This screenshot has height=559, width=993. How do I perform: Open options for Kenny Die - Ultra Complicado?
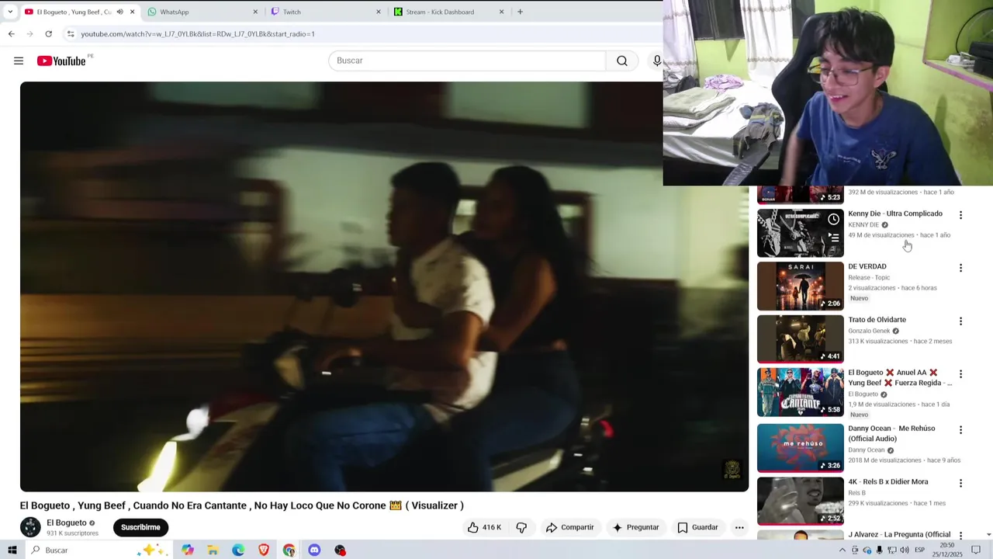pyautogui.click(x=960, y=215)
